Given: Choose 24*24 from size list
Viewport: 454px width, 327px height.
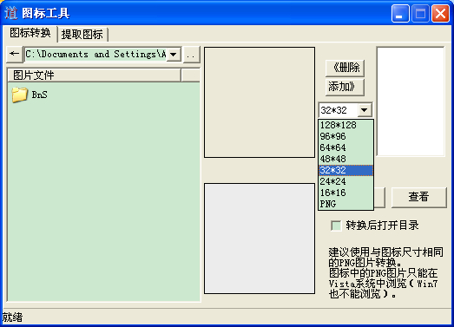Looking at the screenshot, I should point(345,181).
